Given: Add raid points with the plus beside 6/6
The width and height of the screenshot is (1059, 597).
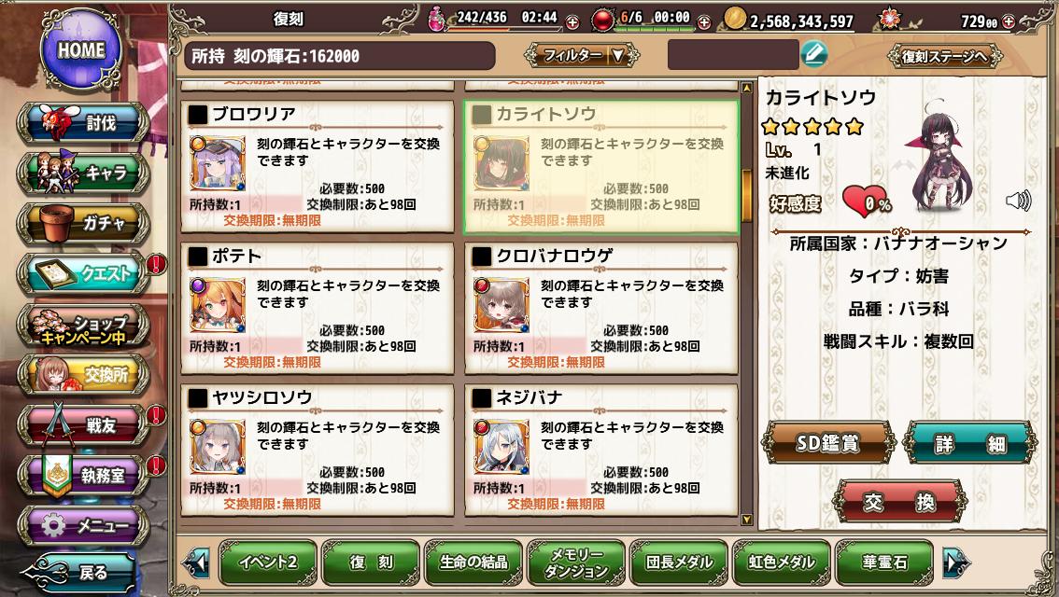Looking at the screenshot, I should point(704,22).
